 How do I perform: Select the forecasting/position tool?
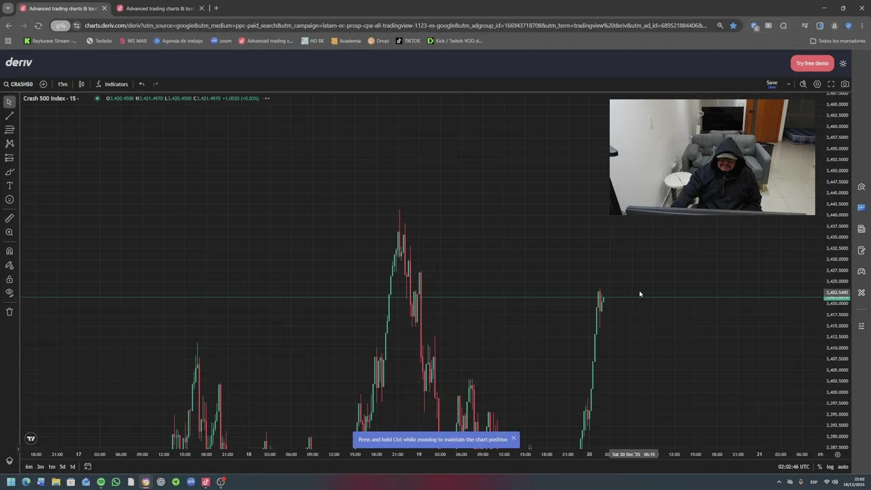(x=10, y=158)
